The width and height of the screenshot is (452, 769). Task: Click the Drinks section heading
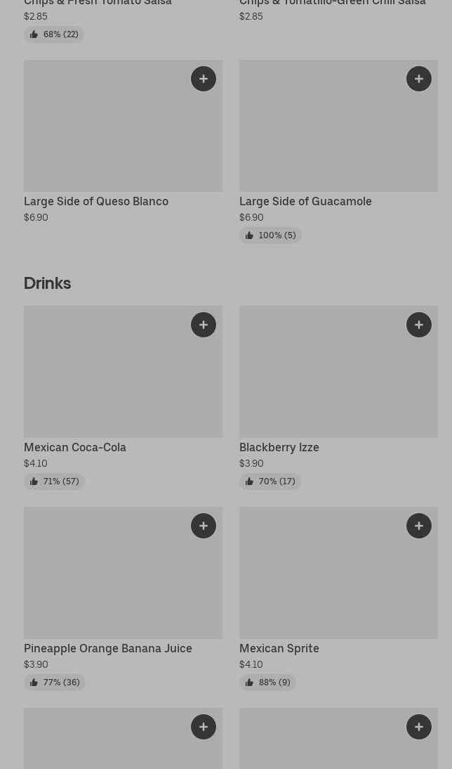click(47, 283)
